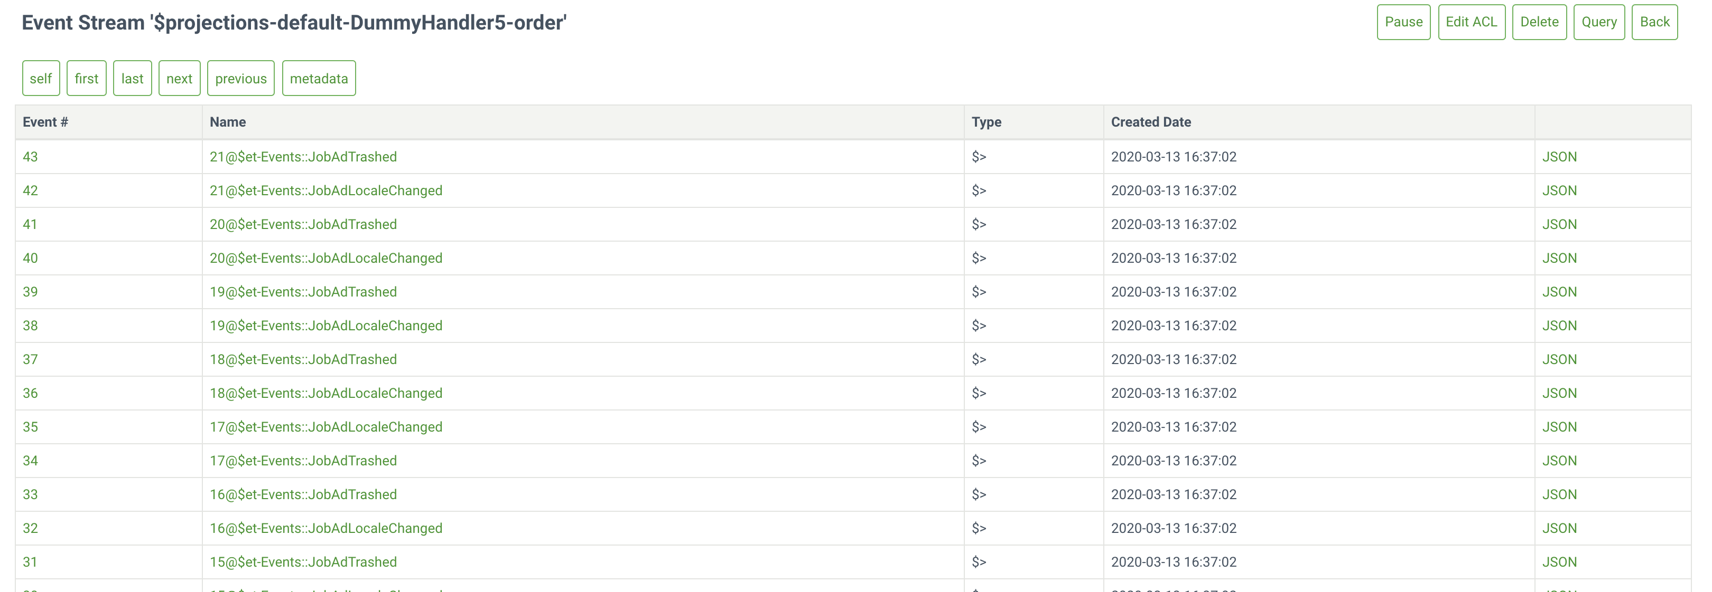Go Back using the Back button
The width and height of the screenshot is (1712, 592).
pyautogui.click(x=1654, y=22)
